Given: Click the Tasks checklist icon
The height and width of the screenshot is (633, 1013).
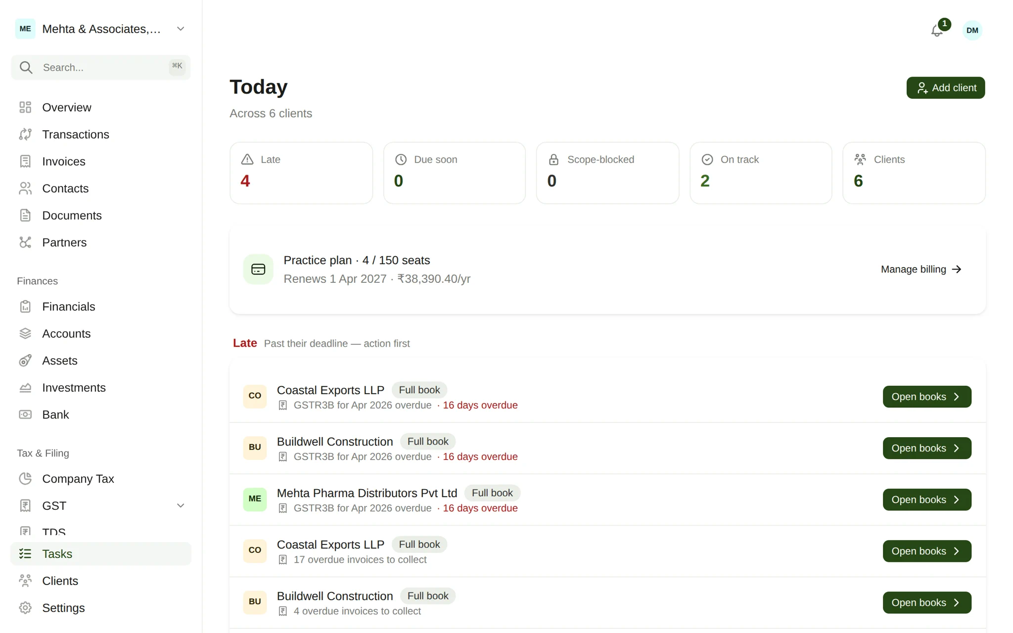Looking at the screenshot, I should (x=25, y=554).
